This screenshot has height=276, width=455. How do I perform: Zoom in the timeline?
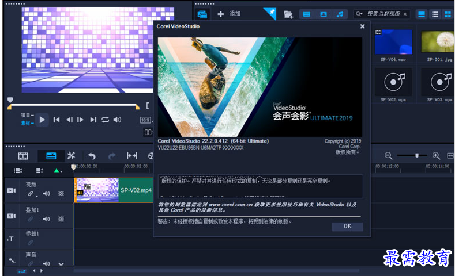click(x=436, y=156)
